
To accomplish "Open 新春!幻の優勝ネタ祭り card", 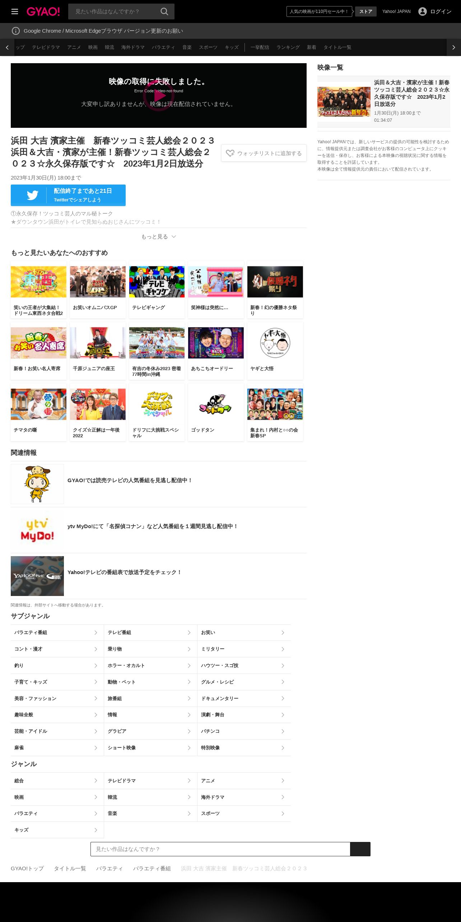I will click(275, 290).
